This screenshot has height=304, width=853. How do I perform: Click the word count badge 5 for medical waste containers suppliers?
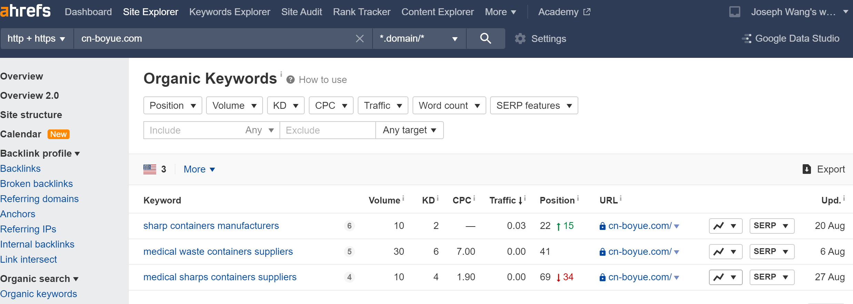point(349,252)
